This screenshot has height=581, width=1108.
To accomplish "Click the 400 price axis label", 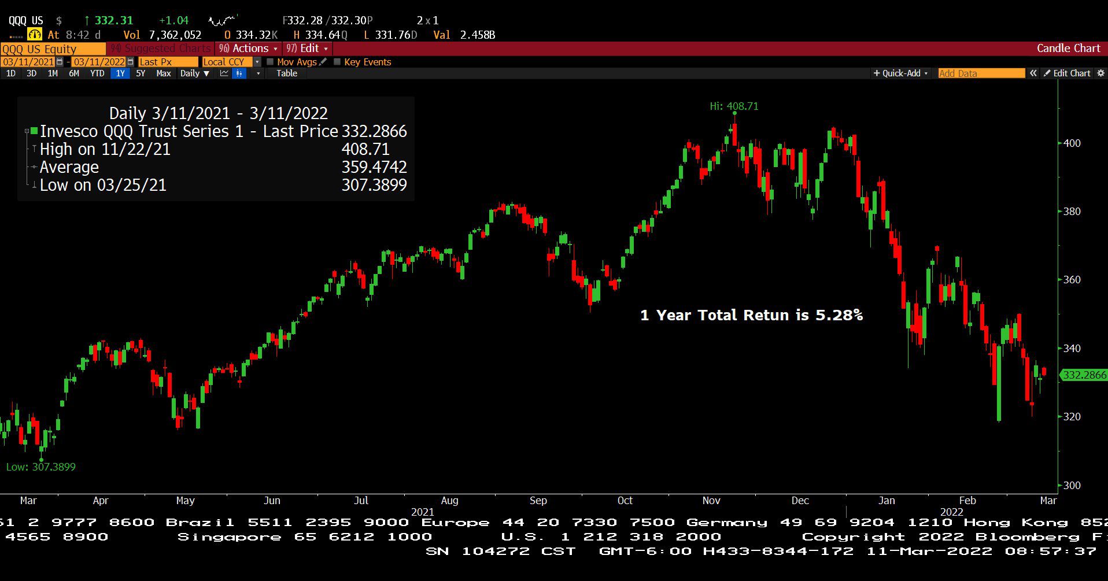I will coord(1072,143).
